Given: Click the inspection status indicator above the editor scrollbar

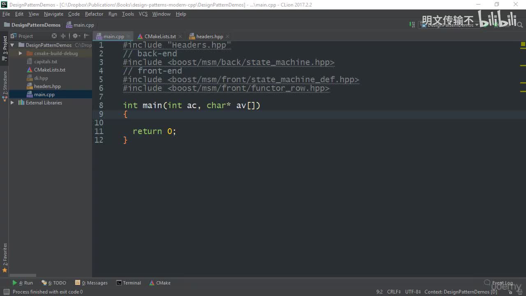Looking at the screenshot, I should tap(523, 44).
